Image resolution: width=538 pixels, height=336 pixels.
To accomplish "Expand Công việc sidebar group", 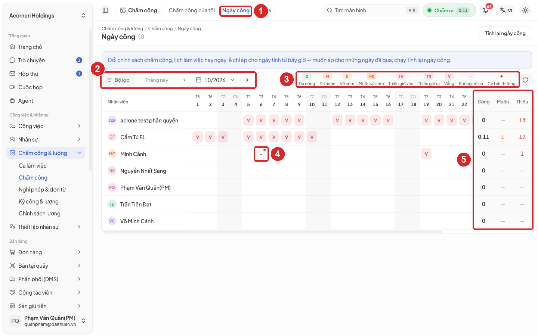I will 46,126.
